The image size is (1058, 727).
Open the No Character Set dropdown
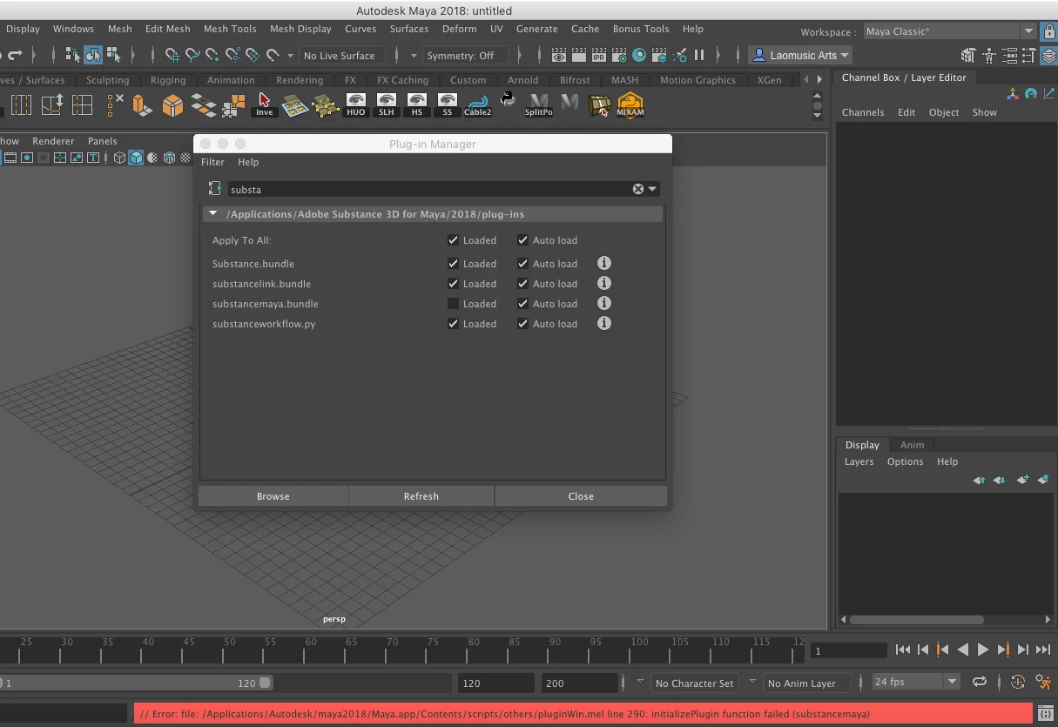pyautogui.click(x=694, y=683)
